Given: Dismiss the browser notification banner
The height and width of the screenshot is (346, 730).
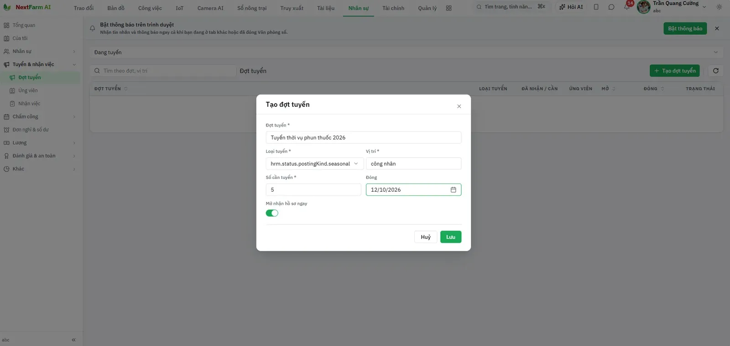Looking at the screenshot, I should (x=717, y=28).
